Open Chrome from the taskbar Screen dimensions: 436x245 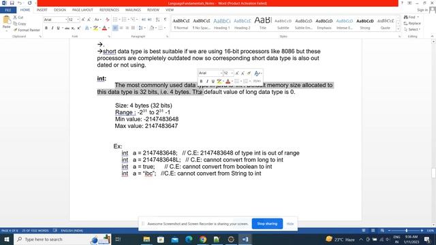(x=203, y=239)
